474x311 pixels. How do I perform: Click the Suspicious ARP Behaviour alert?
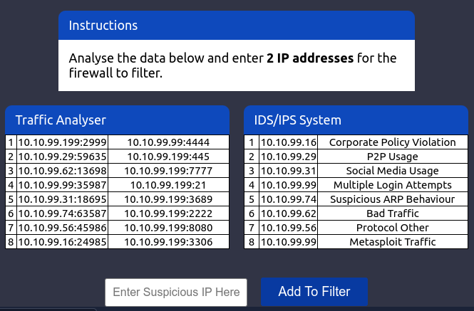392,199
